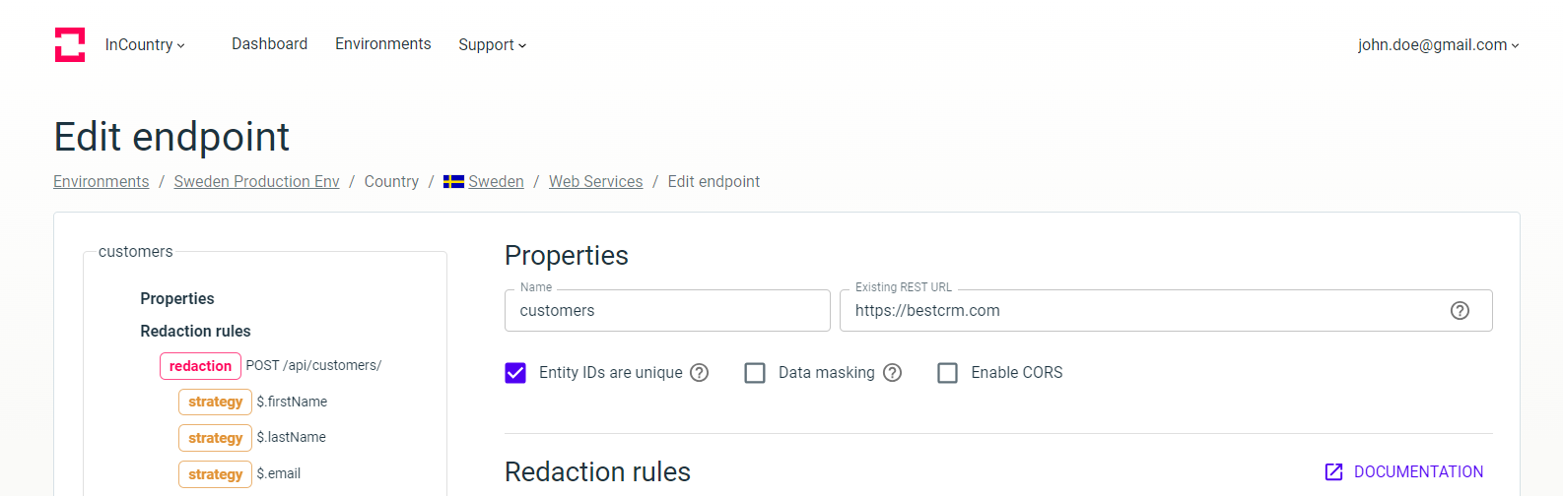Go to the Dashboard menu item

pos(269,44)
